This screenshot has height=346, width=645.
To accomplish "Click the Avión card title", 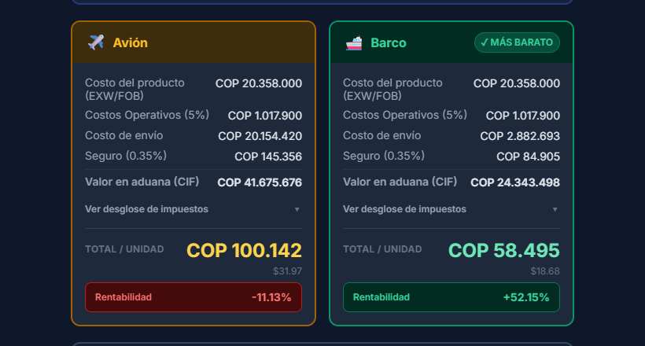I will 131,42.
